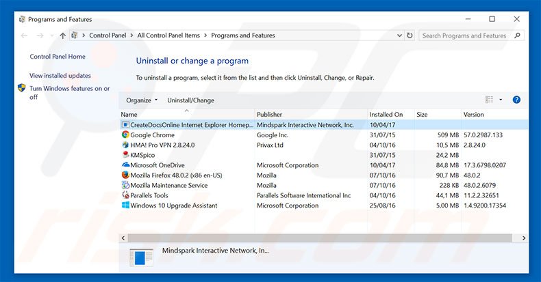Image resolution: width=541 pixels, height=282 pixels.
Task: Open Turn Windows features on or off
Action: point(69,92)
